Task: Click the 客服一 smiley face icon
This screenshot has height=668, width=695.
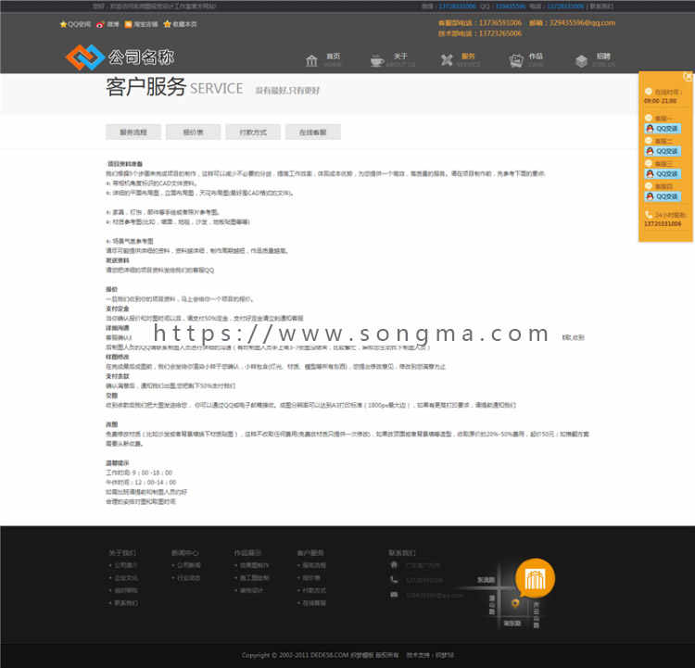Action: [648, 118]
